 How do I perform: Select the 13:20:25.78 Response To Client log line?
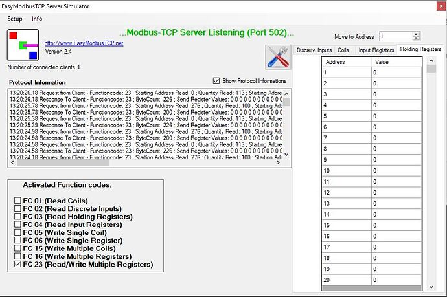pos(146,112)
